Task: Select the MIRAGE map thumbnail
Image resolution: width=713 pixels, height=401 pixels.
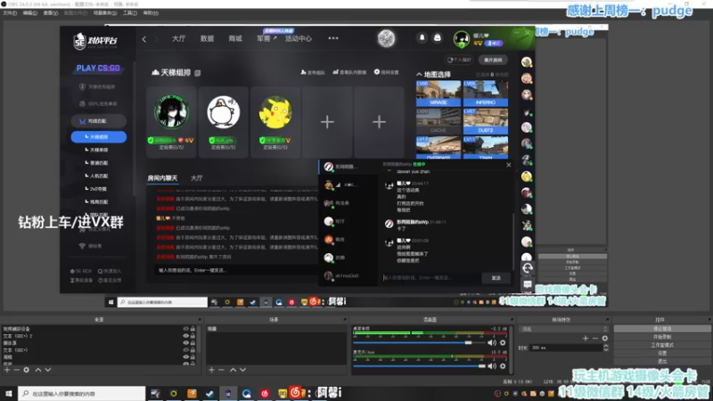Action: pyautogui.click(x=438, y=94)
